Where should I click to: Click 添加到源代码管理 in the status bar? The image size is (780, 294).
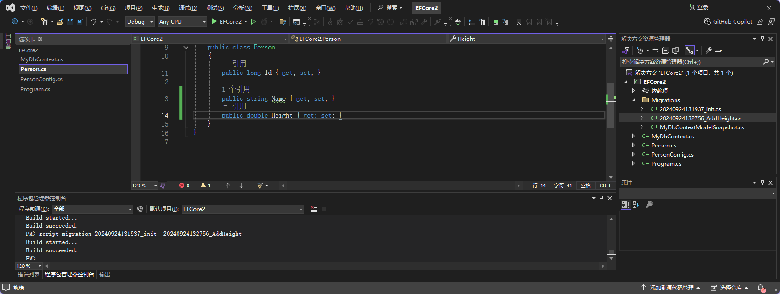pyautogui.click(x=671, y=288)
